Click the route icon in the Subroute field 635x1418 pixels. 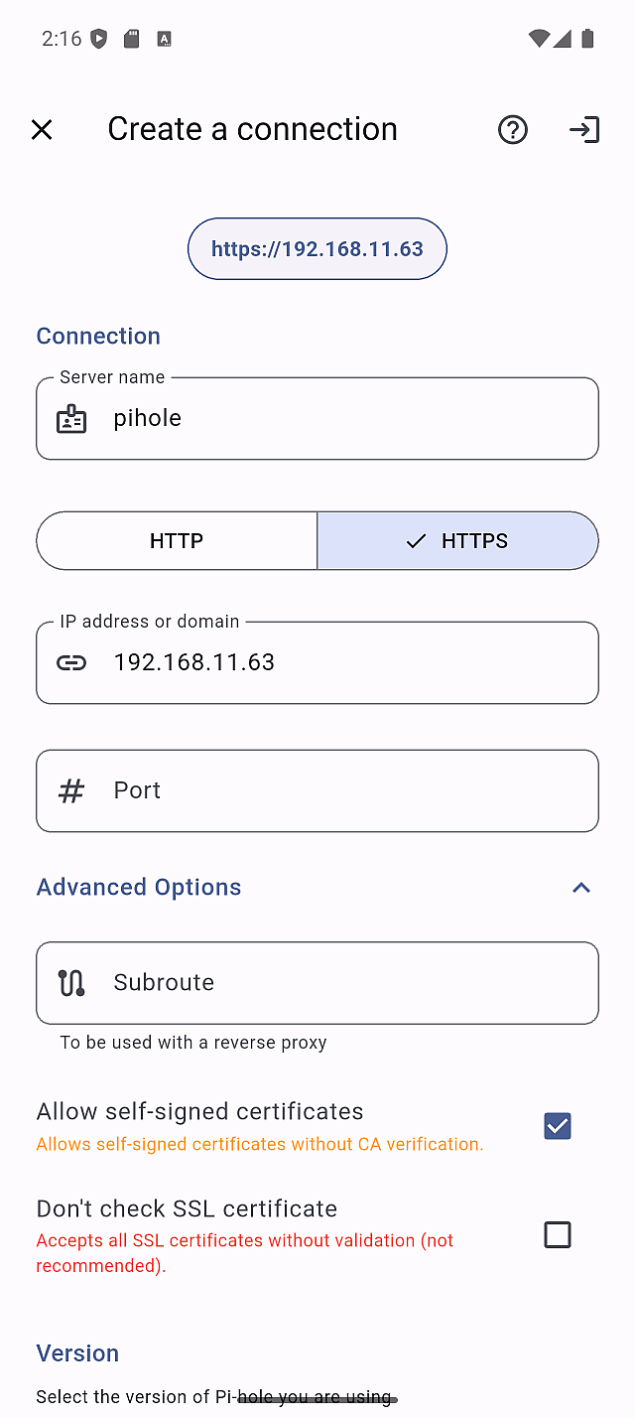(x=70, y=982)
